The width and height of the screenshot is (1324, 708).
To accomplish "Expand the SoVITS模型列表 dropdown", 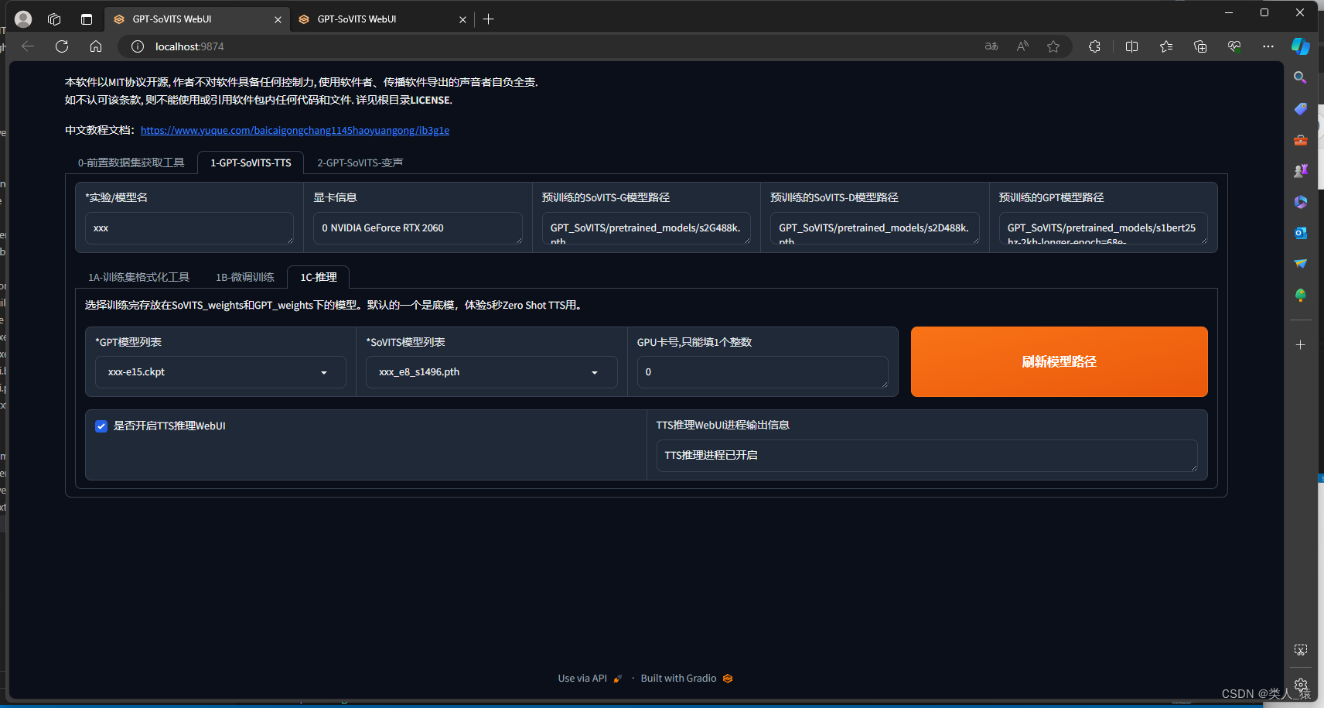I will (491, 372).
